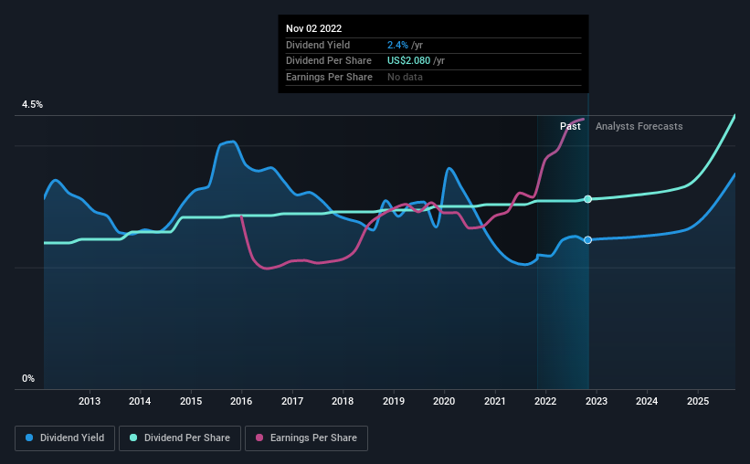Click the 'Past' label on chart
This screenshot has height=464, width=750.
pyautogui.click(x=570, y=126)
